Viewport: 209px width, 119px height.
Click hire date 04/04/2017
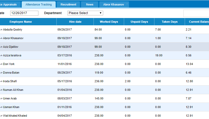point(65,116)
